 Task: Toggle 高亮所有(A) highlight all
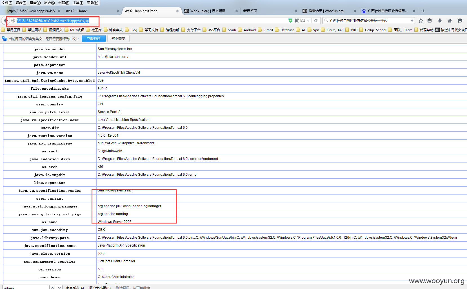point(75,288)
